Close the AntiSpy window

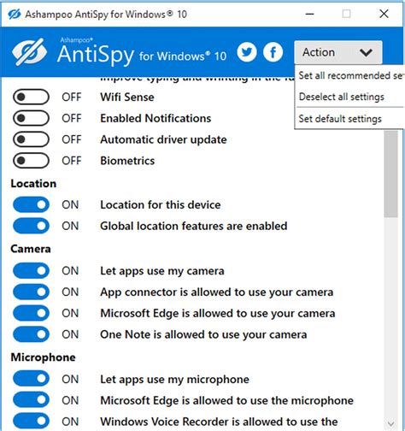(384, 14)
